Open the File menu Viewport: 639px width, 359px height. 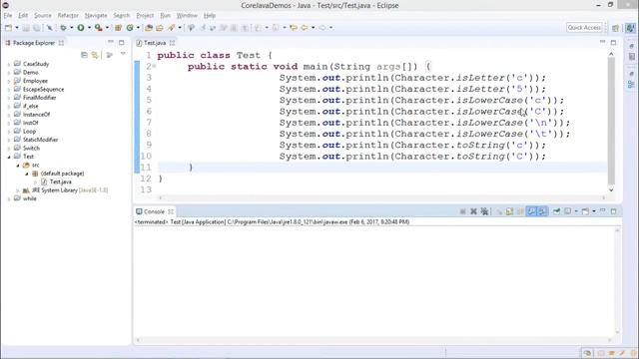coord(8,16)
